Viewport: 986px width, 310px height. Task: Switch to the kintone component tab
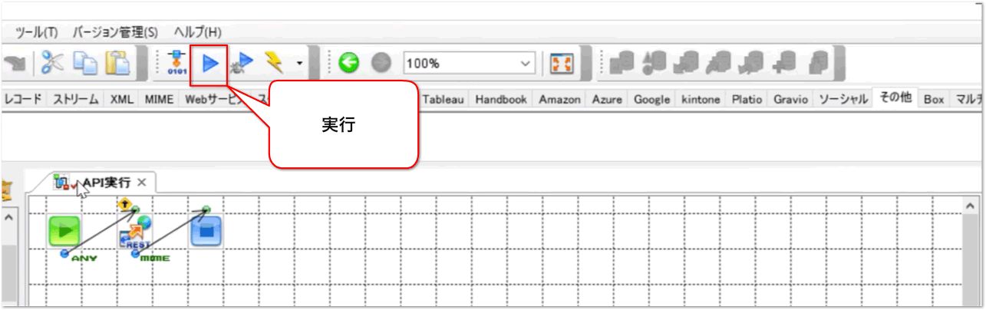pos(701,99)
